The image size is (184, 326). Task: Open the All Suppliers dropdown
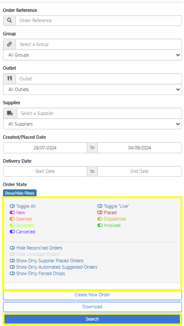pyautogui.click(x=92, y=124)
